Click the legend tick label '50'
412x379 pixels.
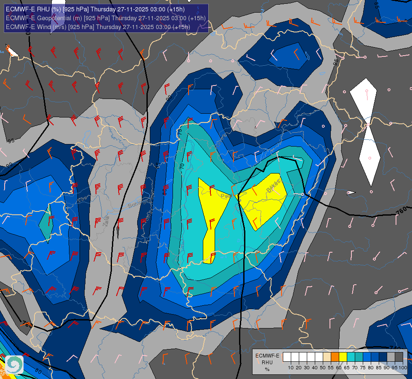[x=323, y=368]
